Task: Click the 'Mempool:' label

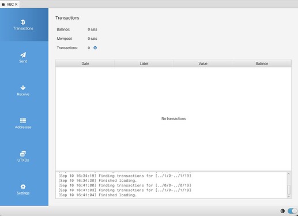Action: pyautogui.click(x=65, y=39)
